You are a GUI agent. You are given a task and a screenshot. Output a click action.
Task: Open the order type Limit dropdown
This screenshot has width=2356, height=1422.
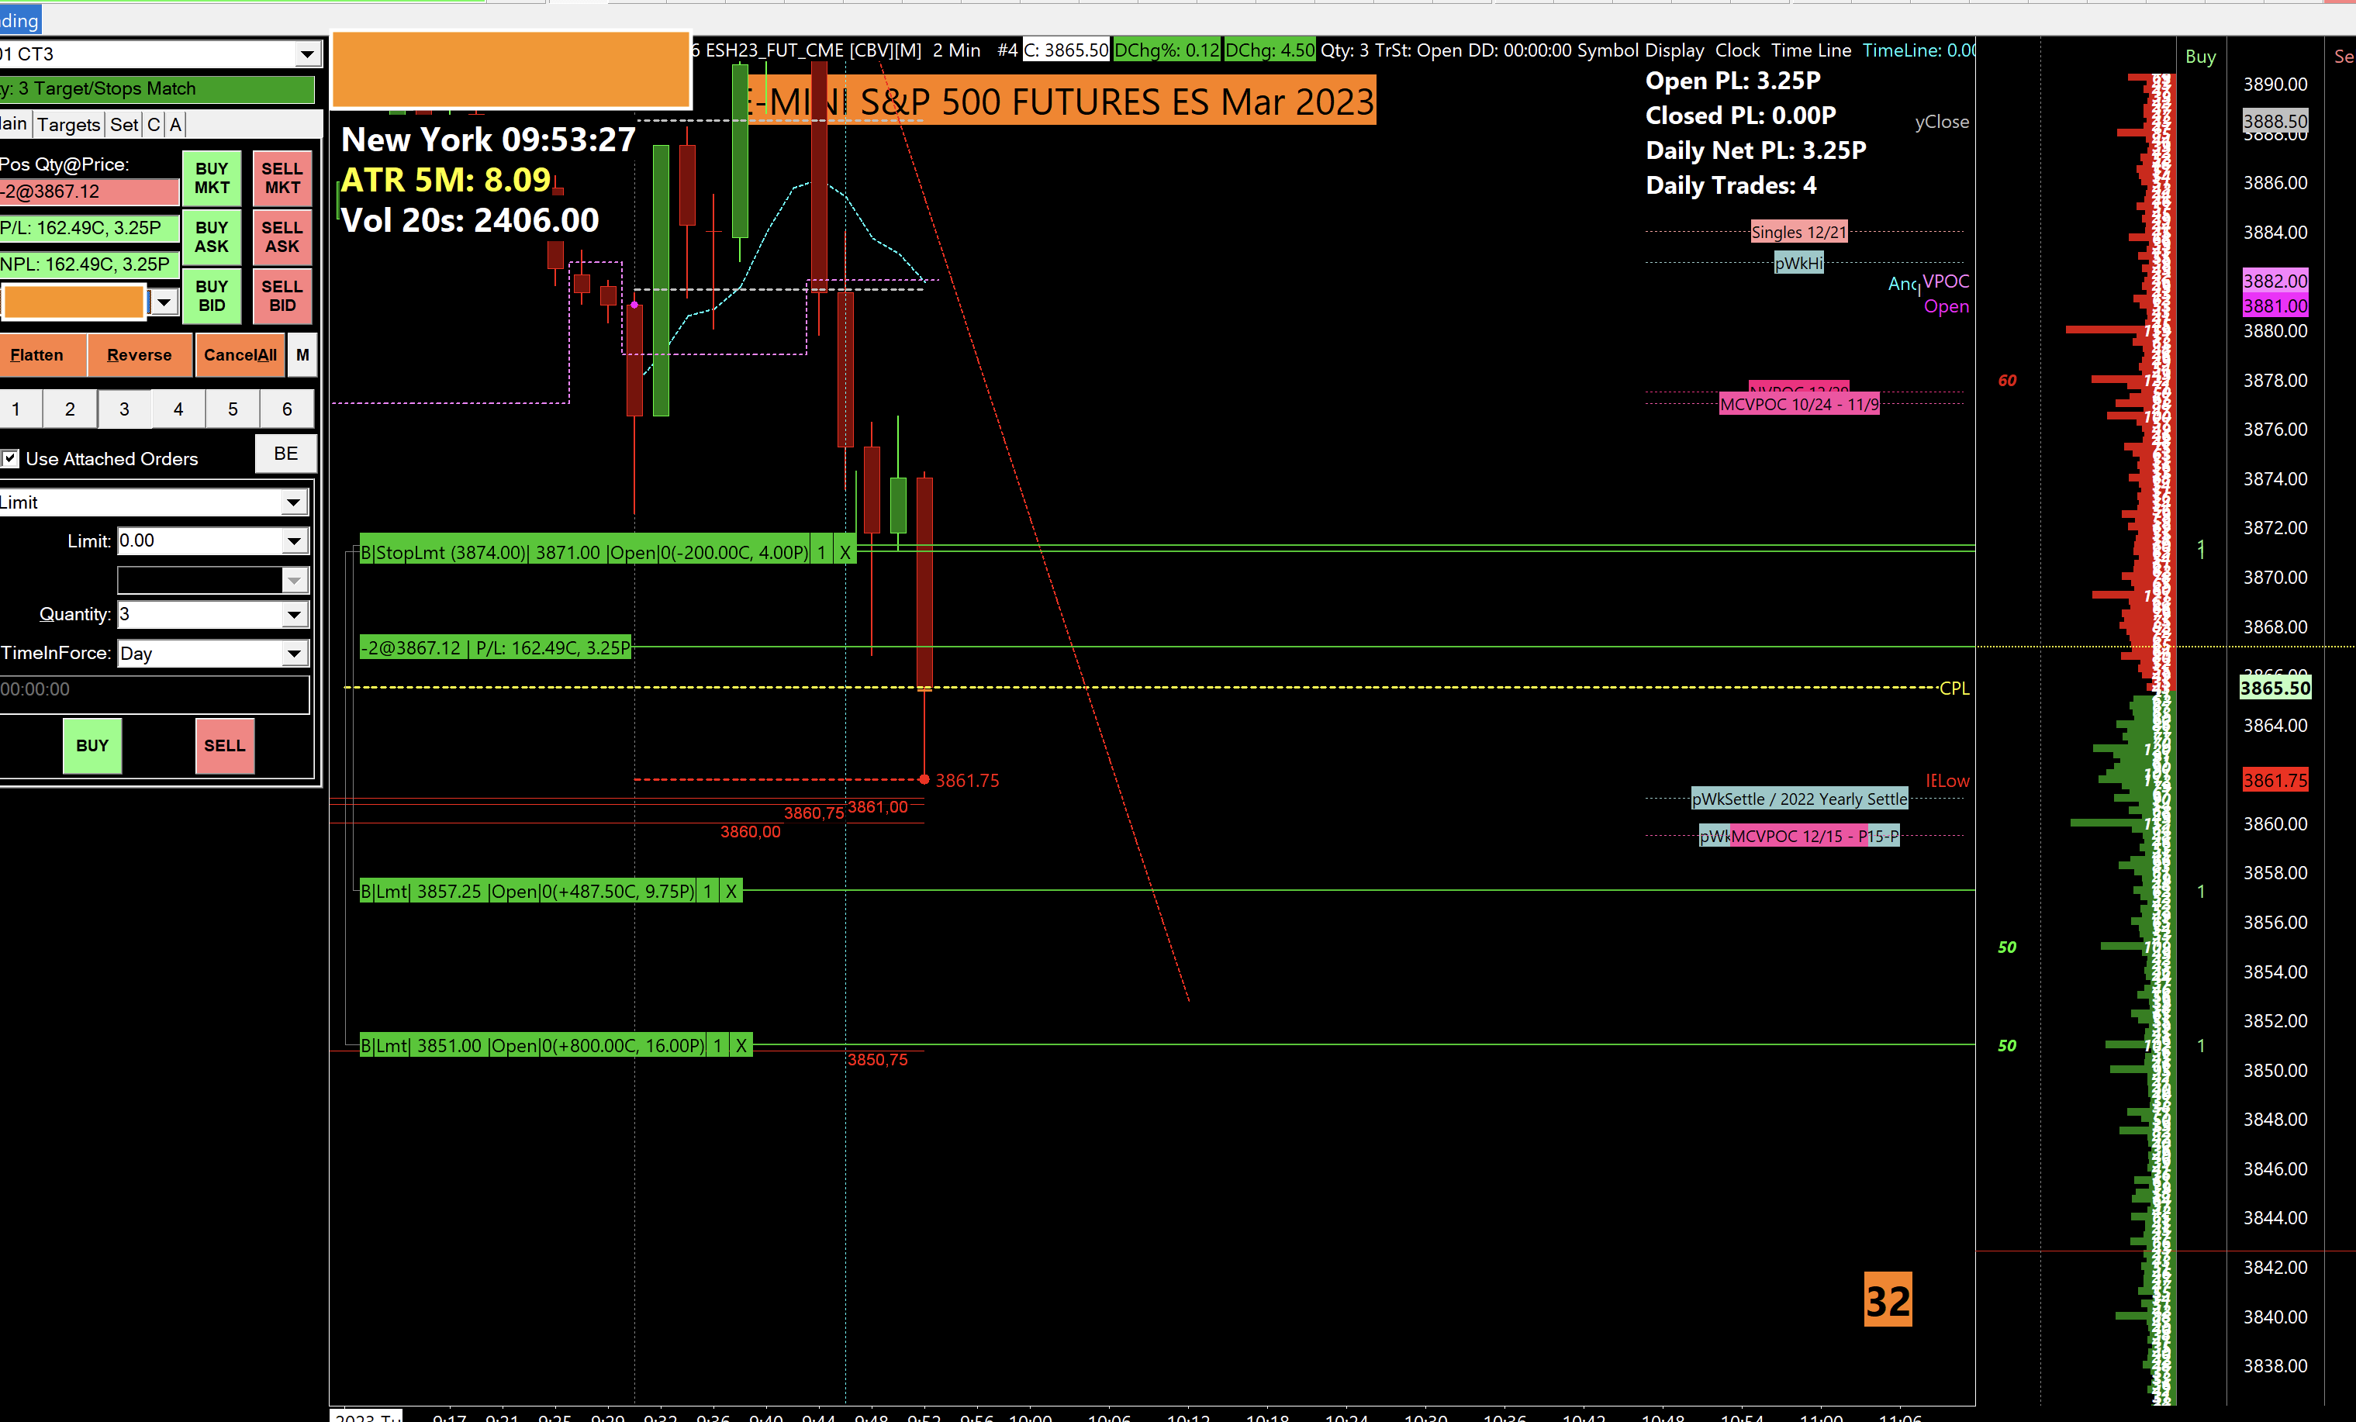coord(294,502)
